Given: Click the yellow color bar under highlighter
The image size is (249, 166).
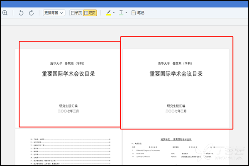Looking at the screenshot, I should 108,15.
